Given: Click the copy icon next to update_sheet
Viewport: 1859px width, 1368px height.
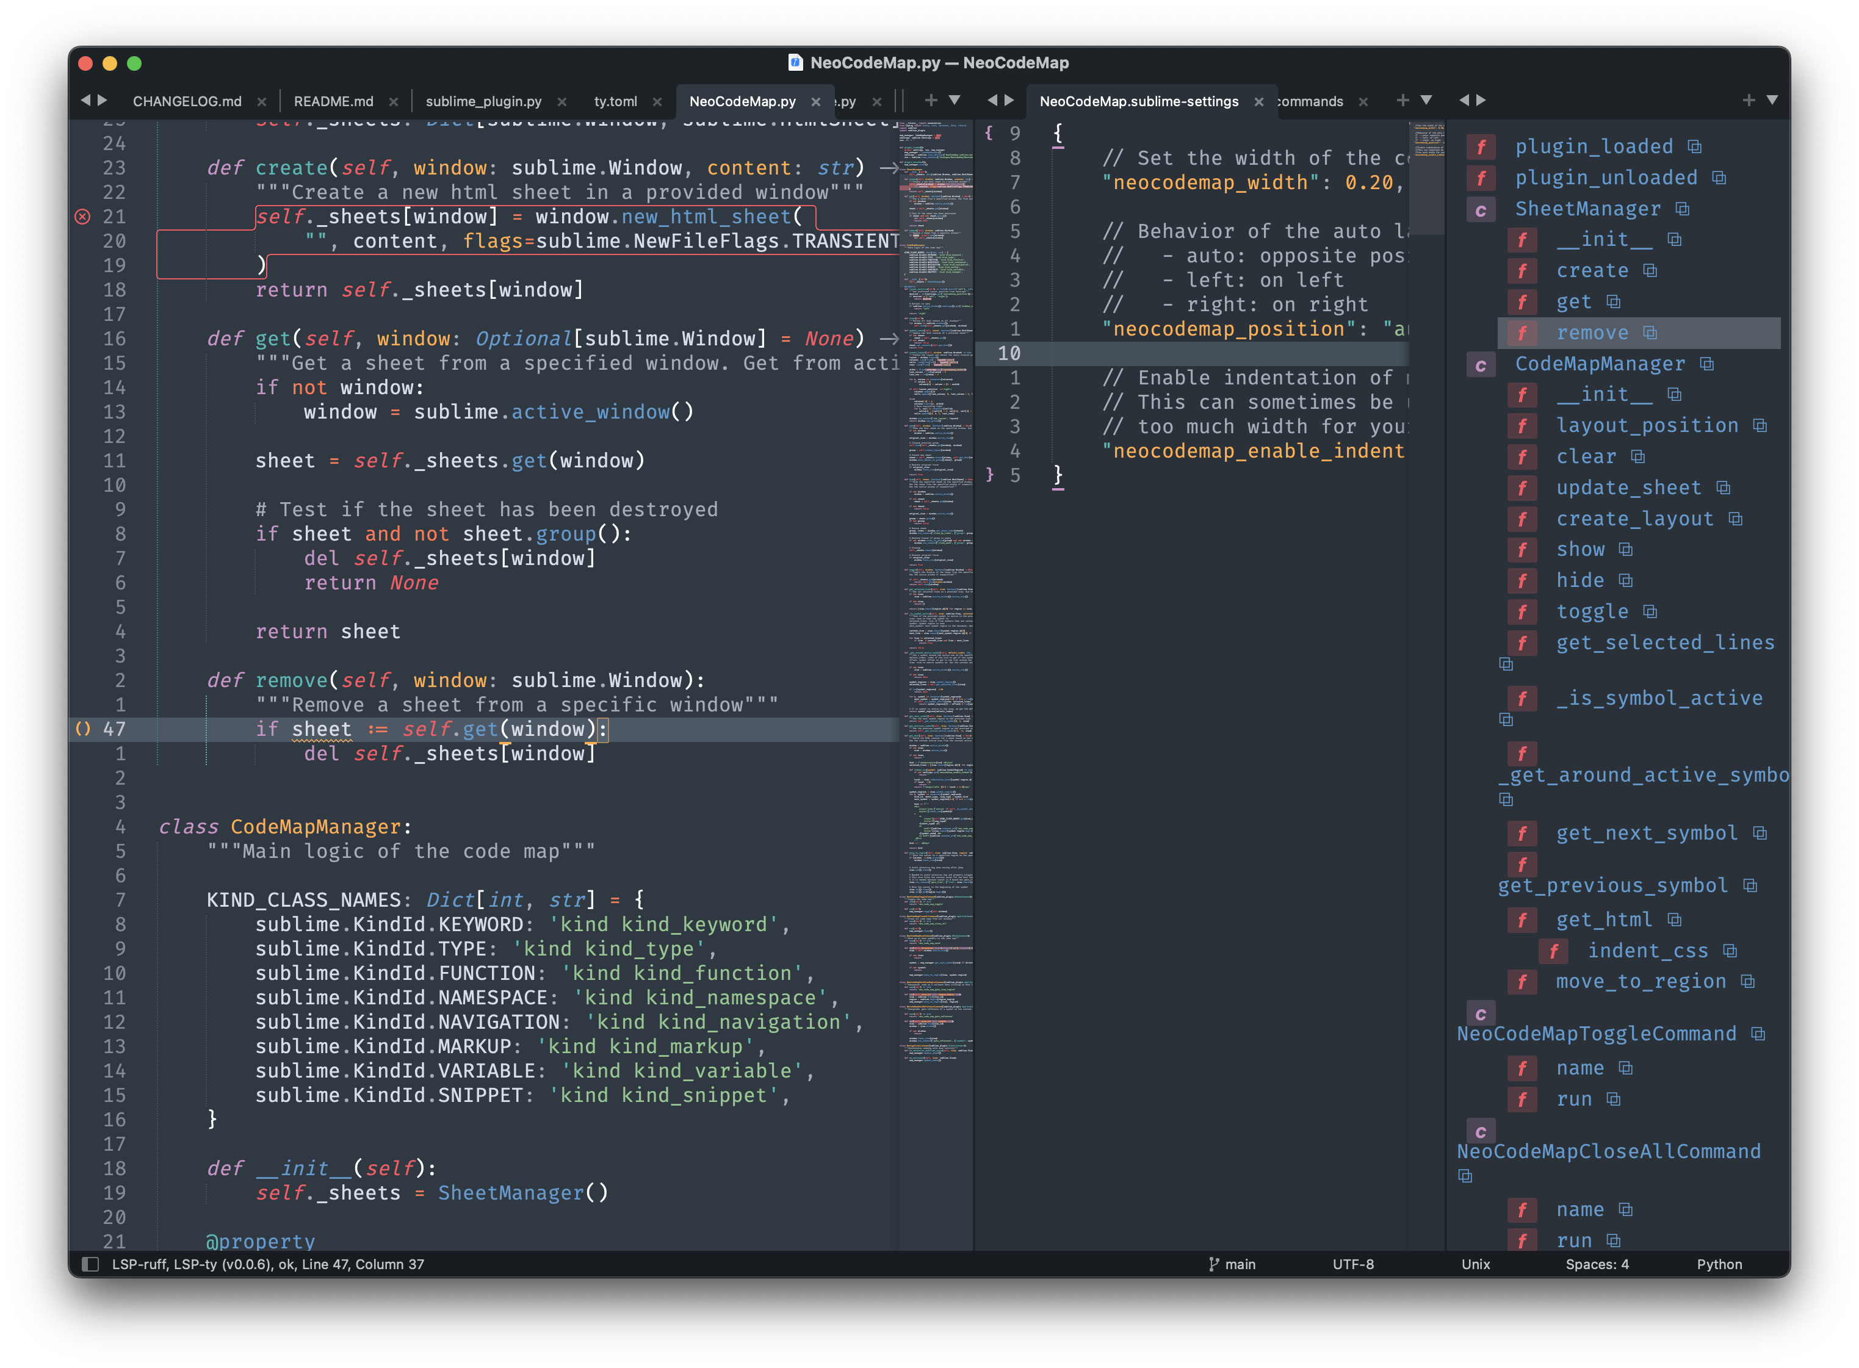Looking at the screenshot, I should click(x=1723, y=488).
